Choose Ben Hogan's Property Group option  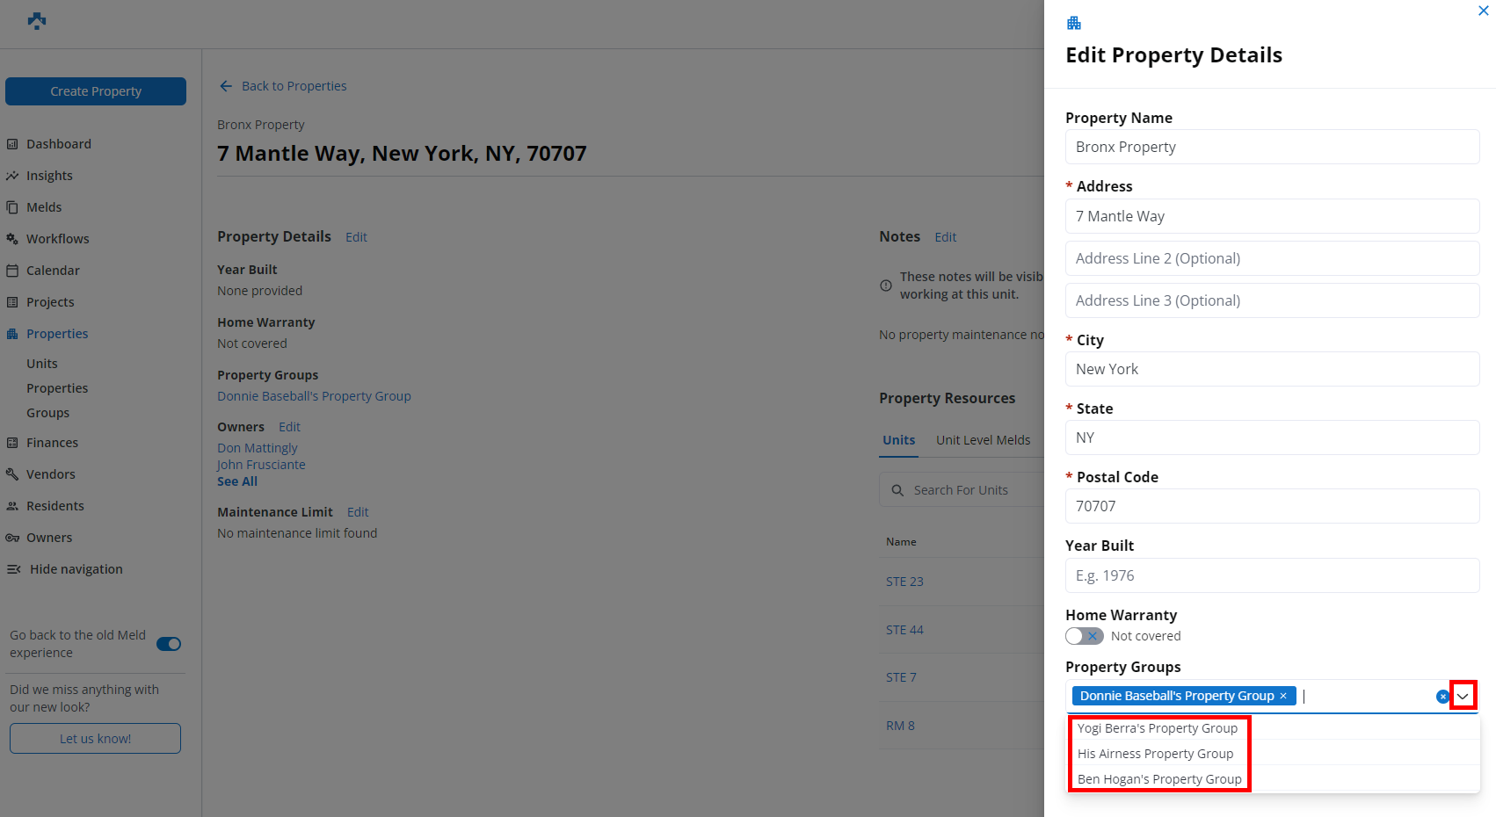tap(1158, 779)
